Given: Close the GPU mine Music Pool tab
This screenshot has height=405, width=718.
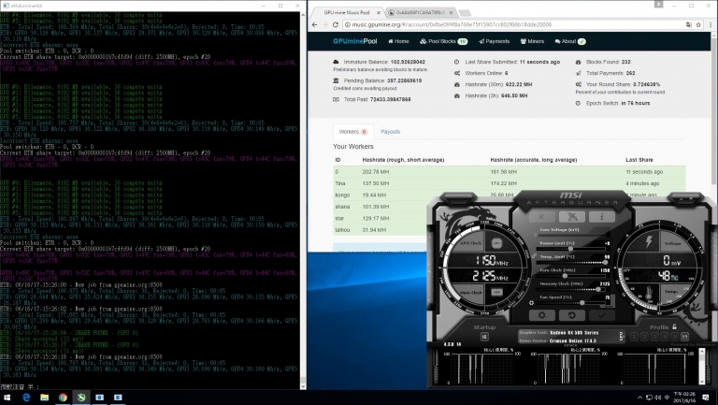Looking at the screenshot, I should tap(379, 12).
